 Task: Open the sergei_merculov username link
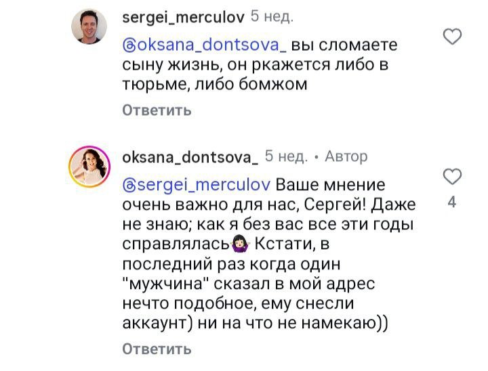(183, 18)
